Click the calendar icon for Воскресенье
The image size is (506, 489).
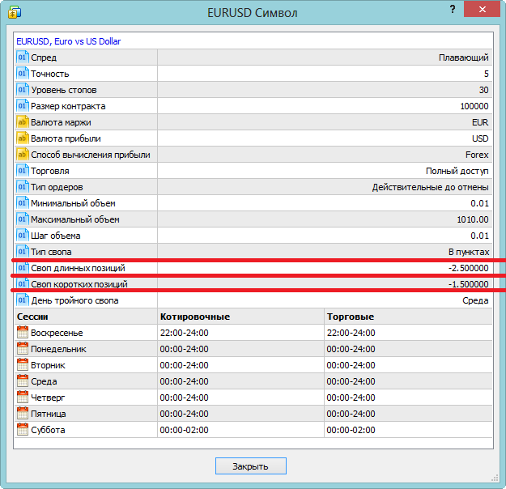pyautogui.click(x=23, y=333)
